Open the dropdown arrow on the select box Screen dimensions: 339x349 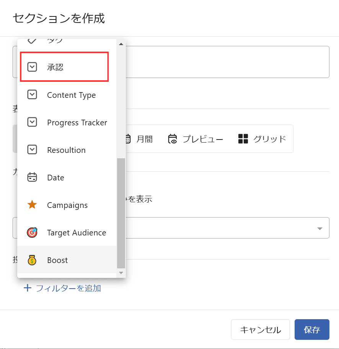coord(319,228)
